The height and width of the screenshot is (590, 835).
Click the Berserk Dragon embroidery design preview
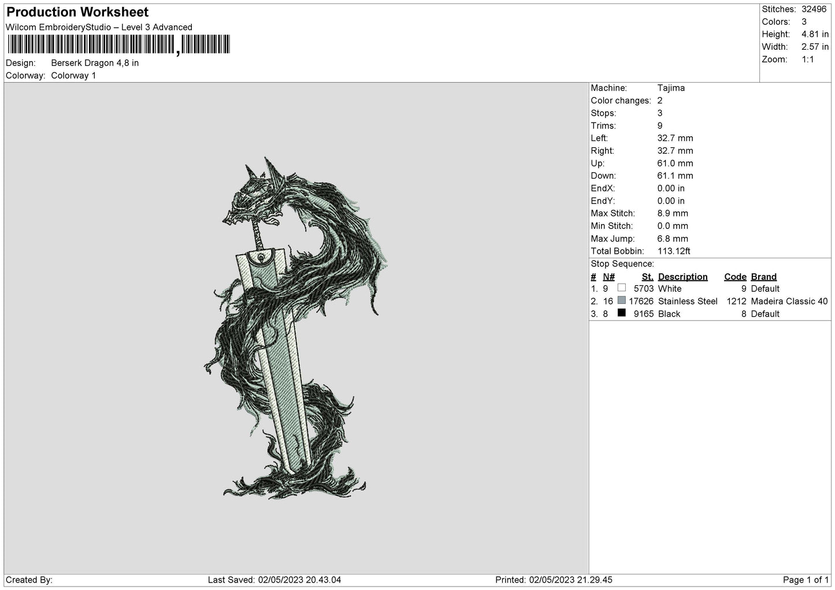tap(296, 328)
